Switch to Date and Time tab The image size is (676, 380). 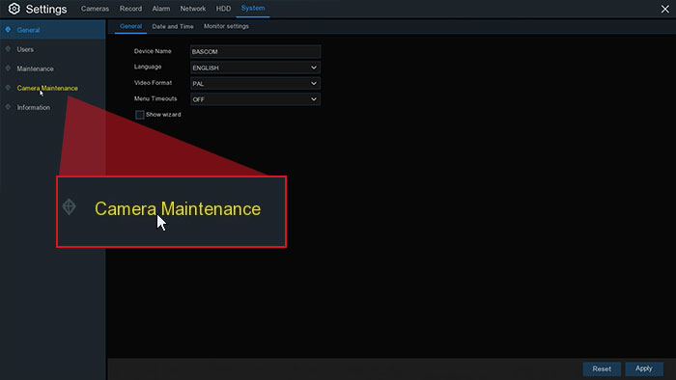[x=173, y=26]
